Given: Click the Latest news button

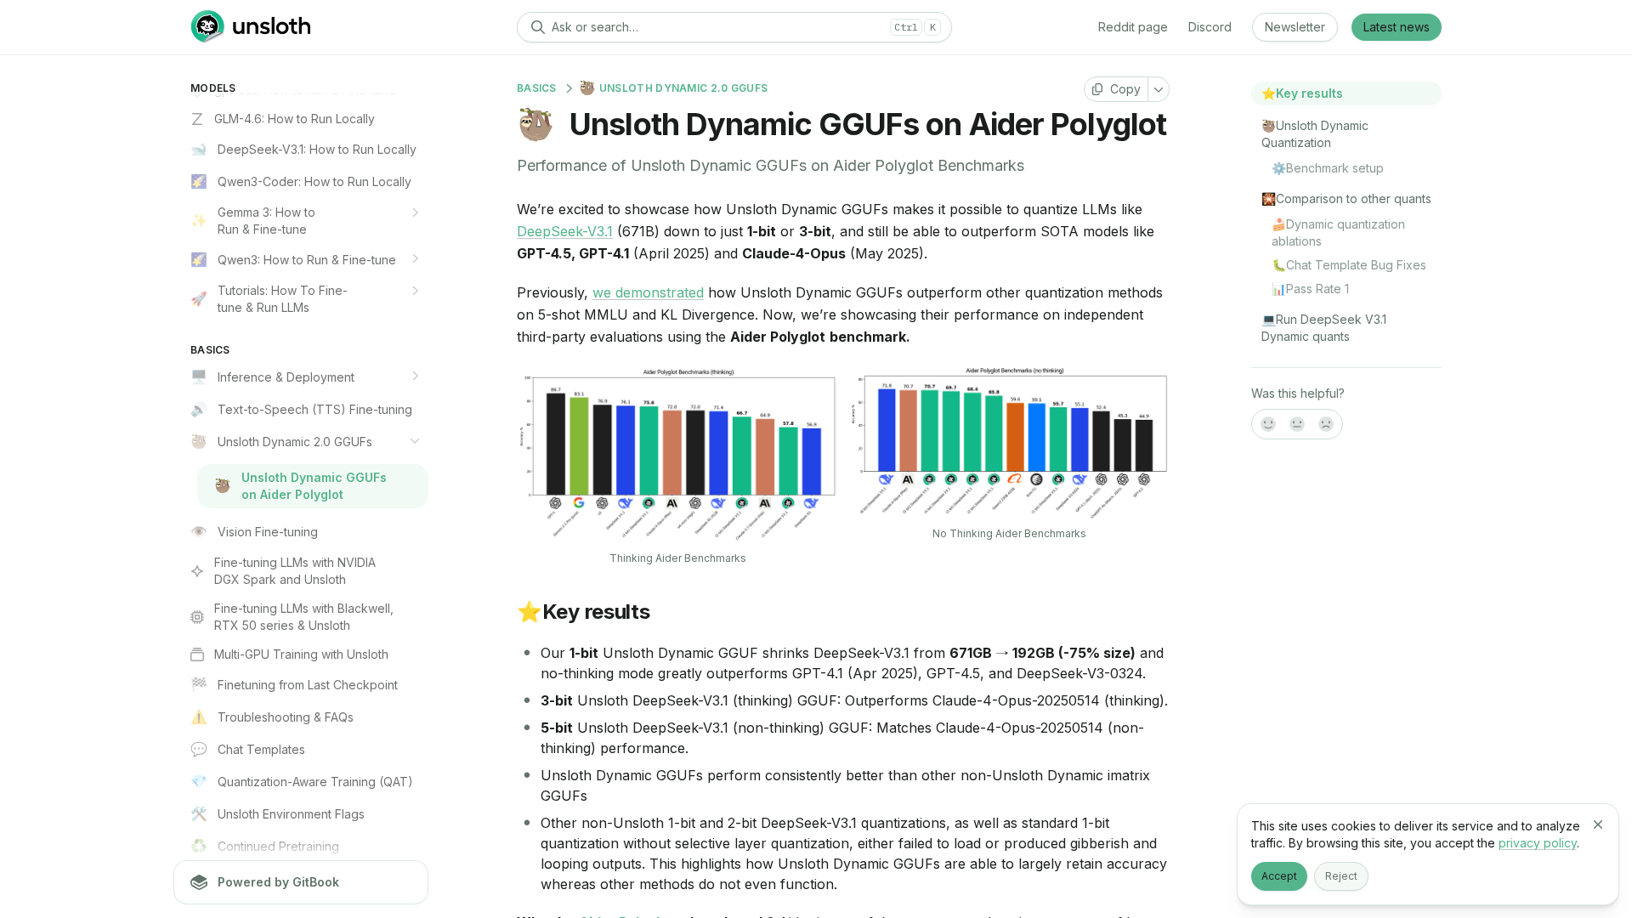Looking at the screenshot, I should click(1396, 27).
